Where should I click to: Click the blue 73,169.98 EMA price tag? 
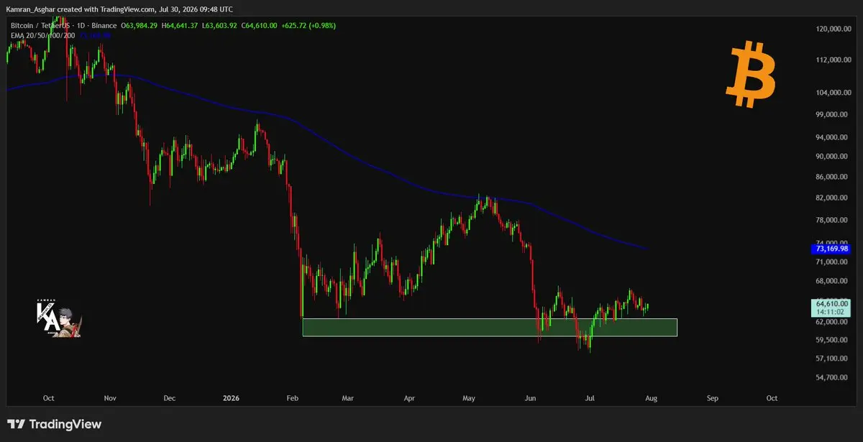pos(831,249)
